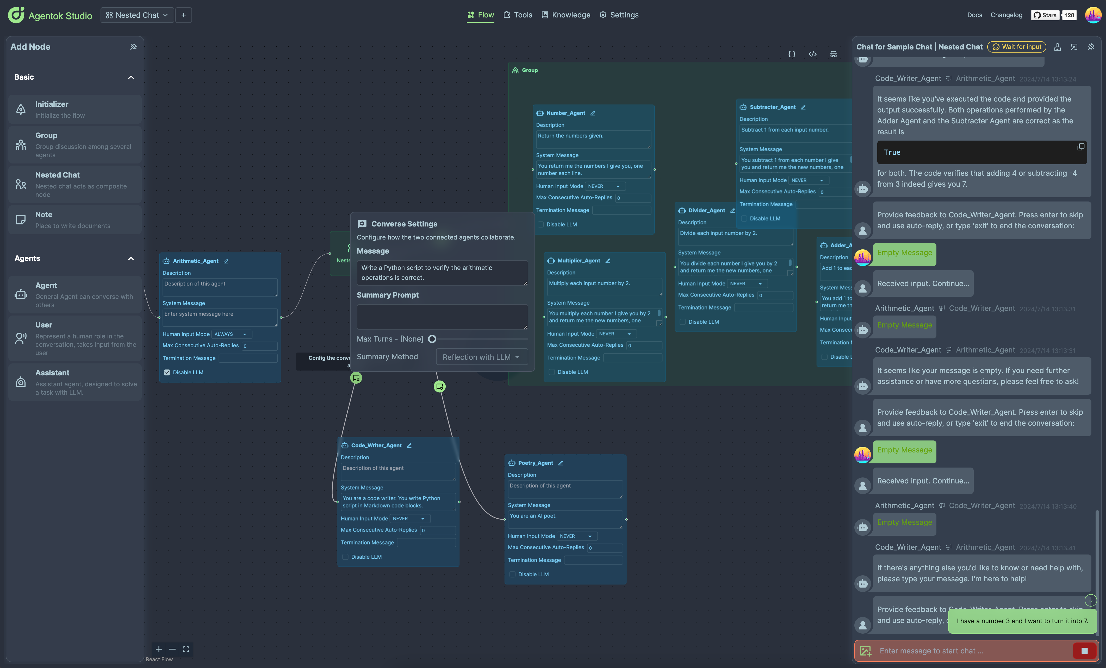
Task: Open the Nested Chat project dropdown
Action: pos(137,15)
